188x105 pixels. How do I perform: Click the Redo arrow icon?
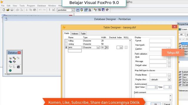pos(44,10)
